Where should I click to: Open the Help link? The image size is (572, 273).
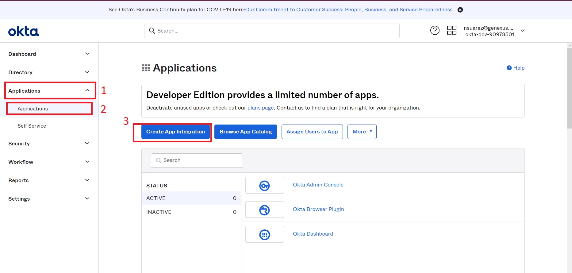pyautogui.click(x=516, y=68)
